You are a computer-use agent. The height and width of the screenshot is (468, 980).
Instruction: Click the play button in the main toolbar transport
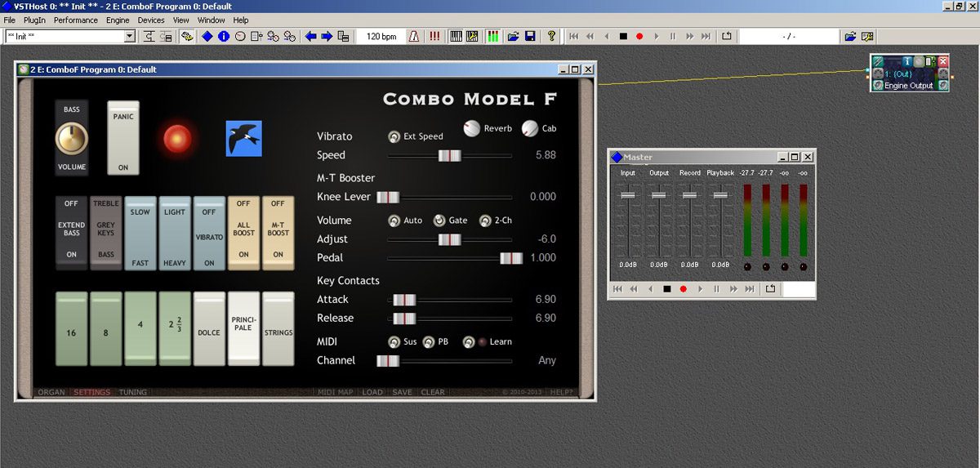tap(656, 36)
